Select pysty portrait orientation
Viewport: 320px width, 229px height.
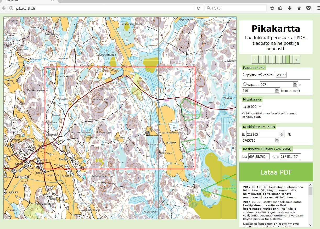[x=245, y=75]
